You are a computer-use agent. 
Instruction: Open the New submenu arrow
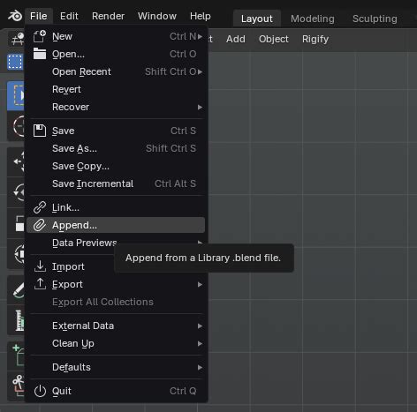(200, 36)
